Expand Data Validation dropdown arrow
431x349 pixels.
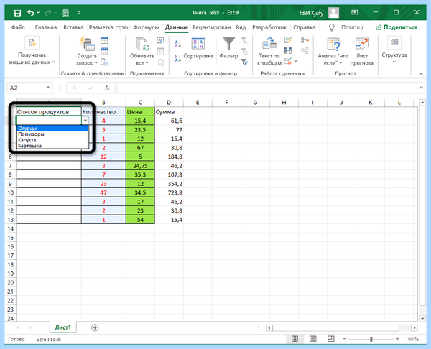click(x=296, y=61)
